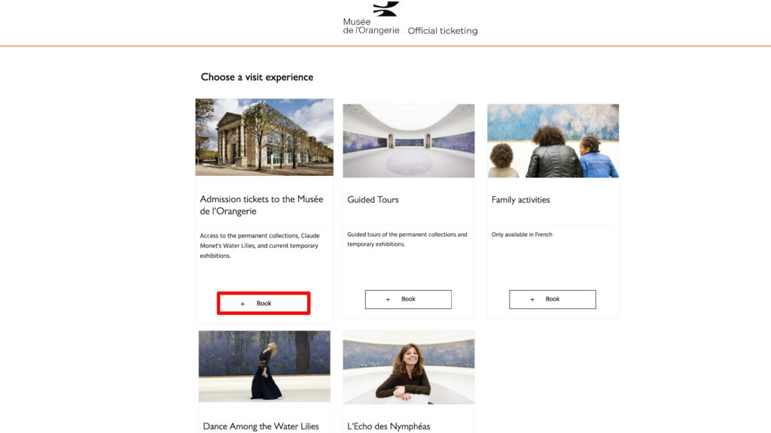771x433 pixels.
Task: Book Family activities
Action: click(552, 299)
